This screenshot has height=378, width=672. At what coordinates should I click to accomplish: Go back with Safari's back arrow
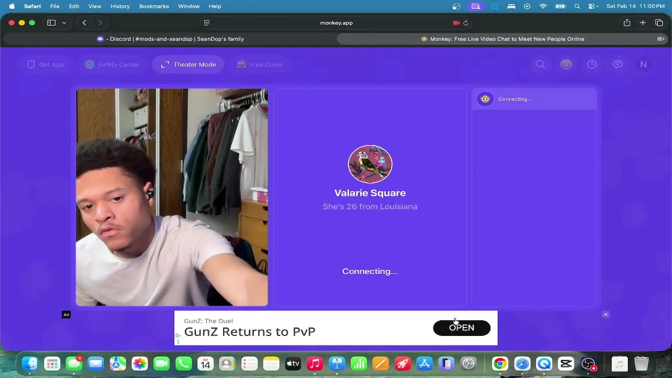(85, 23)
